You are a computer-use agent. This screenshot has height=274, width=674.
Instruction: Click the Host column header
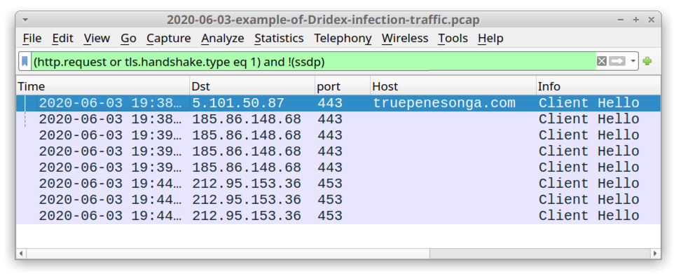[x=453, y=86]
